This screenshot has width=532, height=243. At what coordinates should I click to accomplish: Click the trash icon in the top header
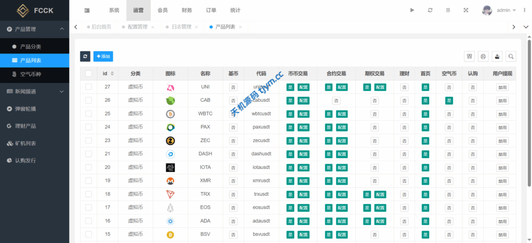(x=448, y=10)
